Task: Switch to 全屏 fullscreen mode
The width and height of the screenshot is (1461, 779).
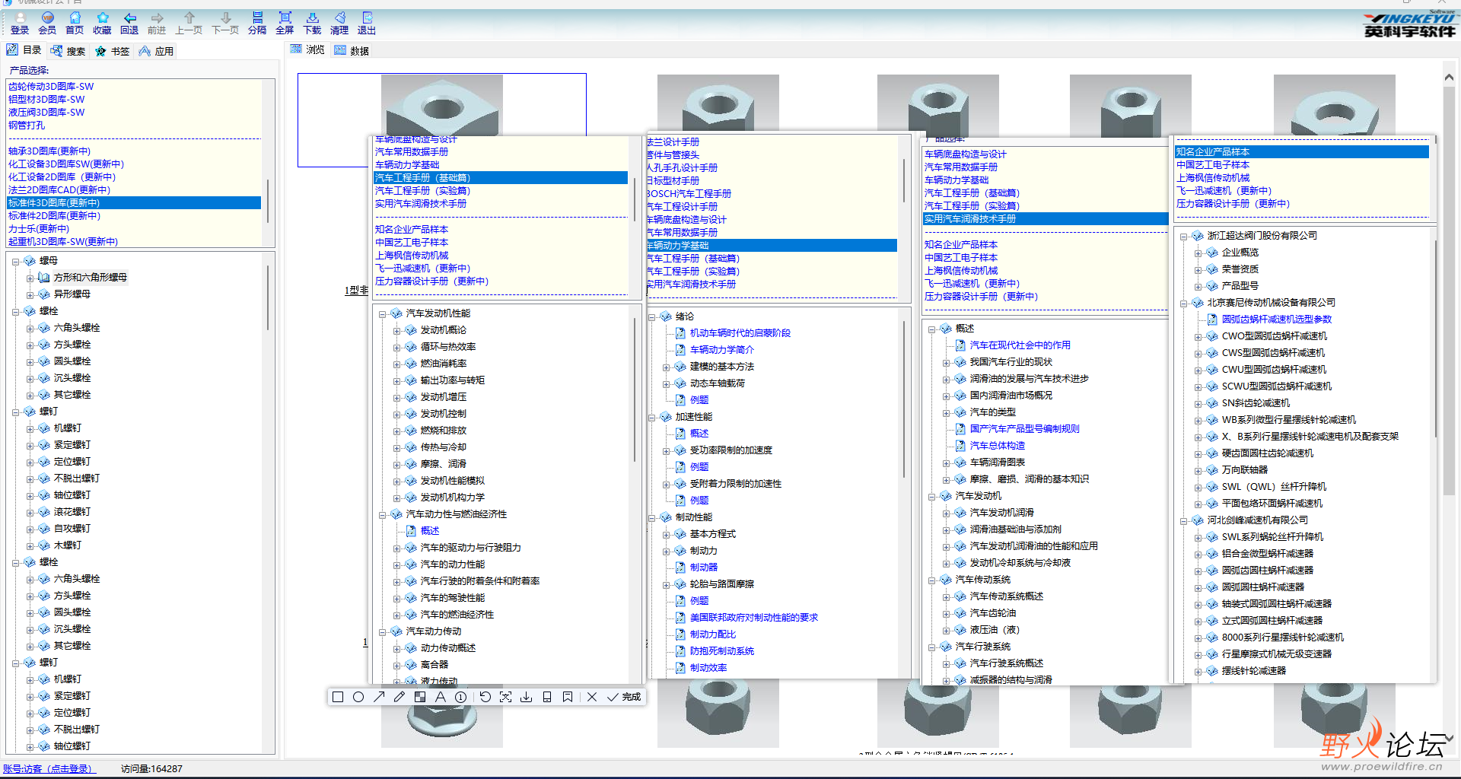Action: (285, 24)
